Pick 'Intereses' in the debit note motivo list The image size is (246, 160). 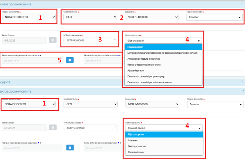(x=133, y=140)
